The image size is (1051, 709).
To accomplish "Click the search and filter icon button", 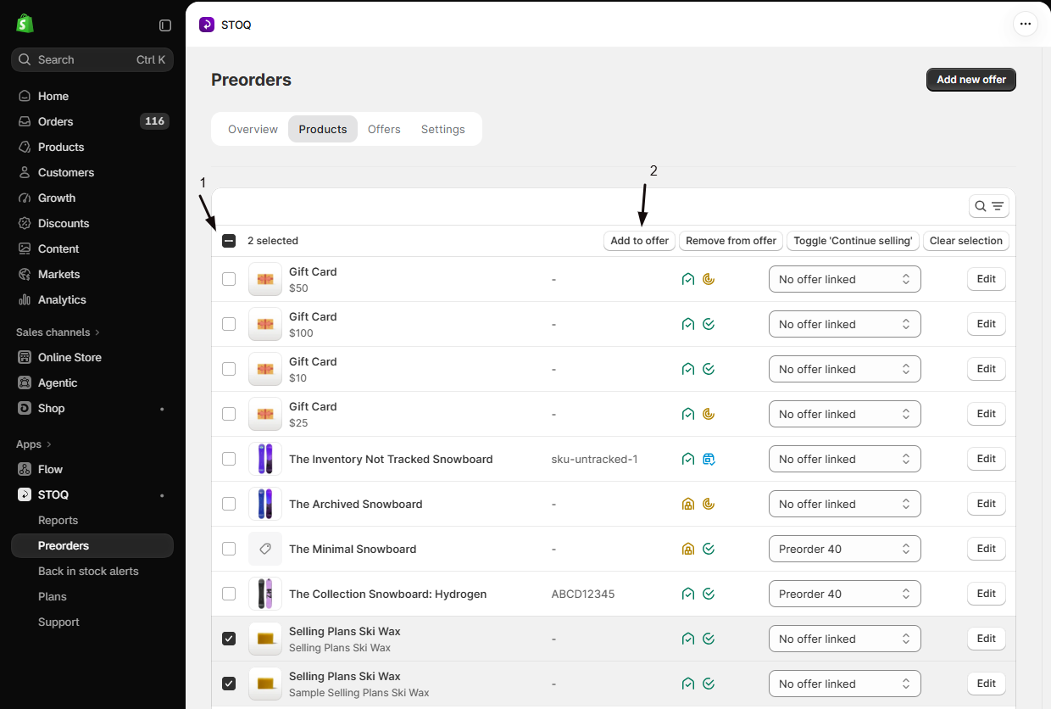I will pos(989,206).
